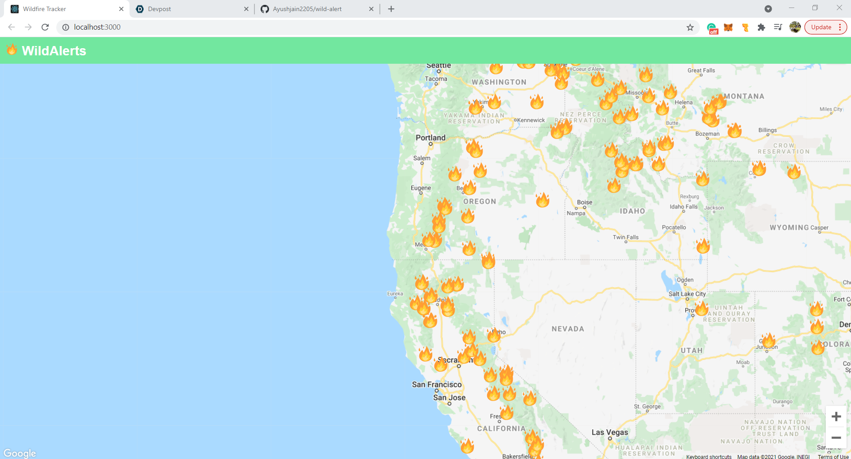
Task: Switch to the Wildfire Tracker tab
Action: point(66,9)
